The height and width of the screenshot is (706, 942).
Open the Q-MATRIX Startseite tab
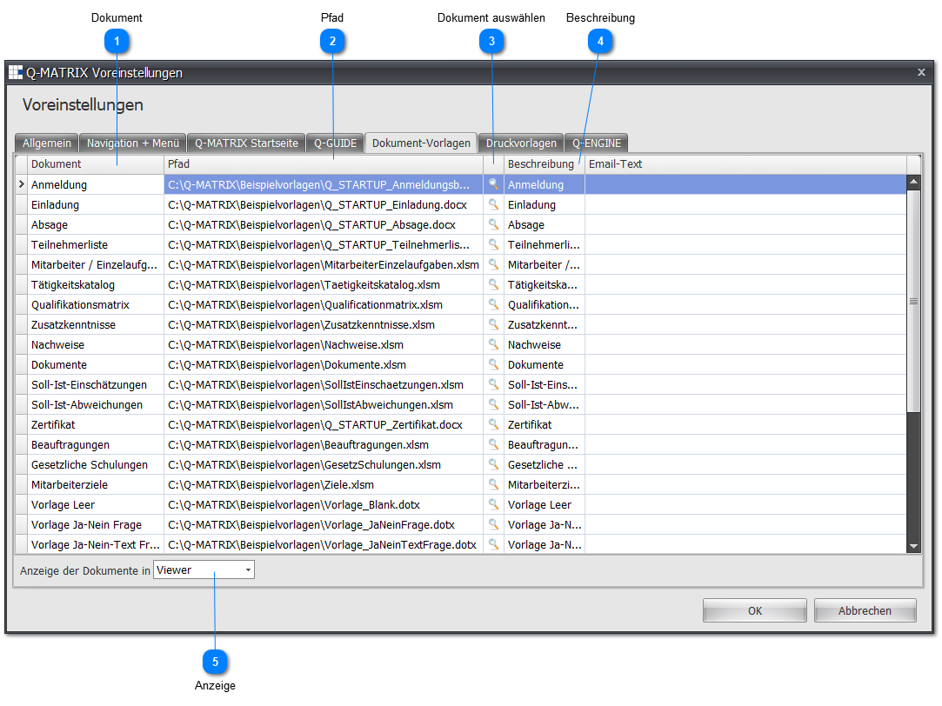[x=246, y=143]
